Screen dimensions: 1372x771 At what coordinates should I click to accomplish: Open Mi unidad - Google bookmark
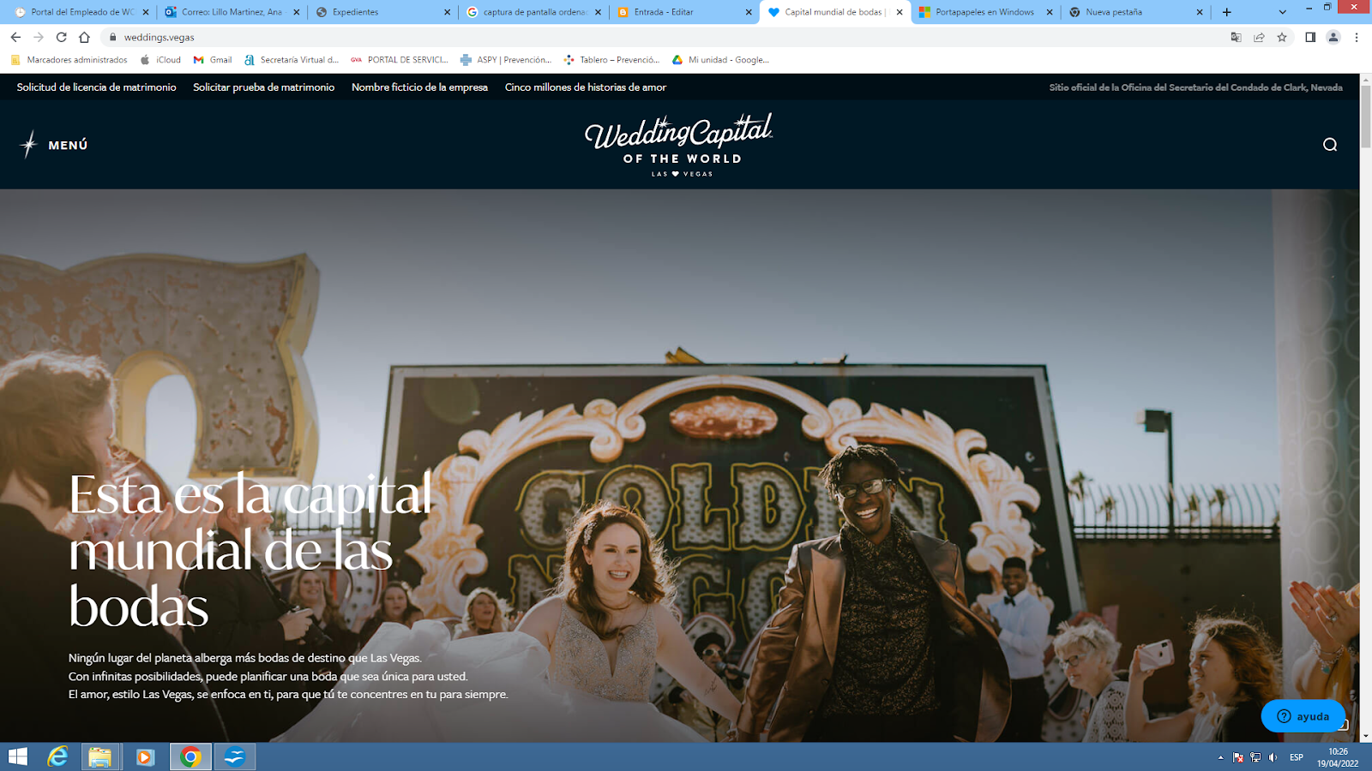pyautogui.click(x=720, y=60)
